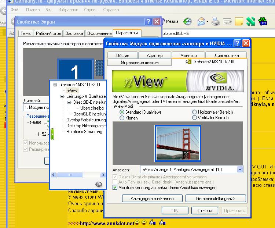Viewport: 275px width, 228px height.
Task: Click the Anzeigegerate erkennen button
Action: point(152,199)
